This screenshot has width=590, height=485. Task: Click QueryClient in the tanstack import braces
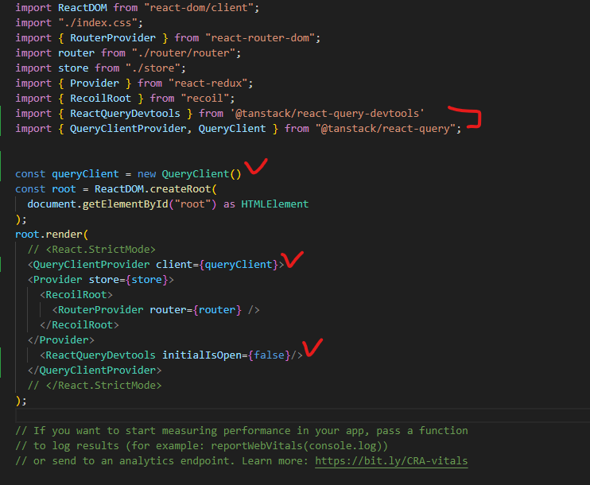[232, 129]
